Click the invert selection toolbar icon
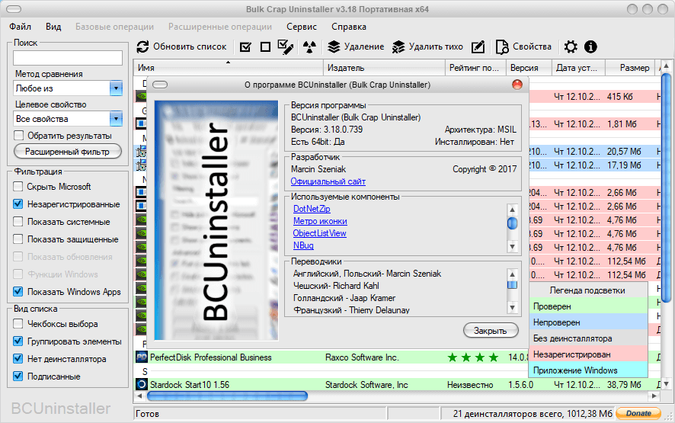Screen dimensions: 675x423 [x=286, y=46]
